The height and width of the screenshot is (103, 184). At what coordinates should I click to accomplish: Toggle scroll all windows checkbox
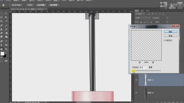point(10,5)
